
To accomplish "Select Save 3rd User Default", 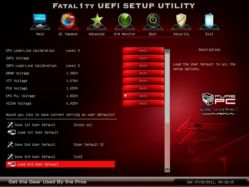I will click(x=35, y=157).
